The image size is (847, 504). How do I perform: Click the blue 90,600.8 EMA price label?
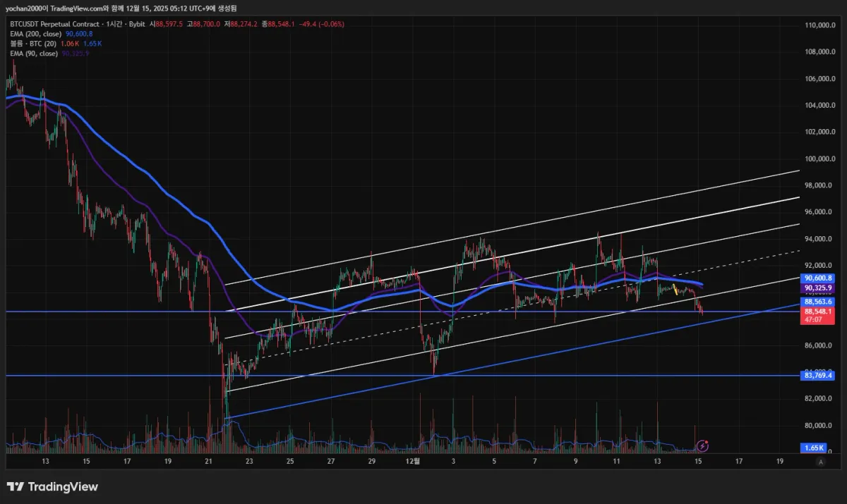click(x=819, y=278)
